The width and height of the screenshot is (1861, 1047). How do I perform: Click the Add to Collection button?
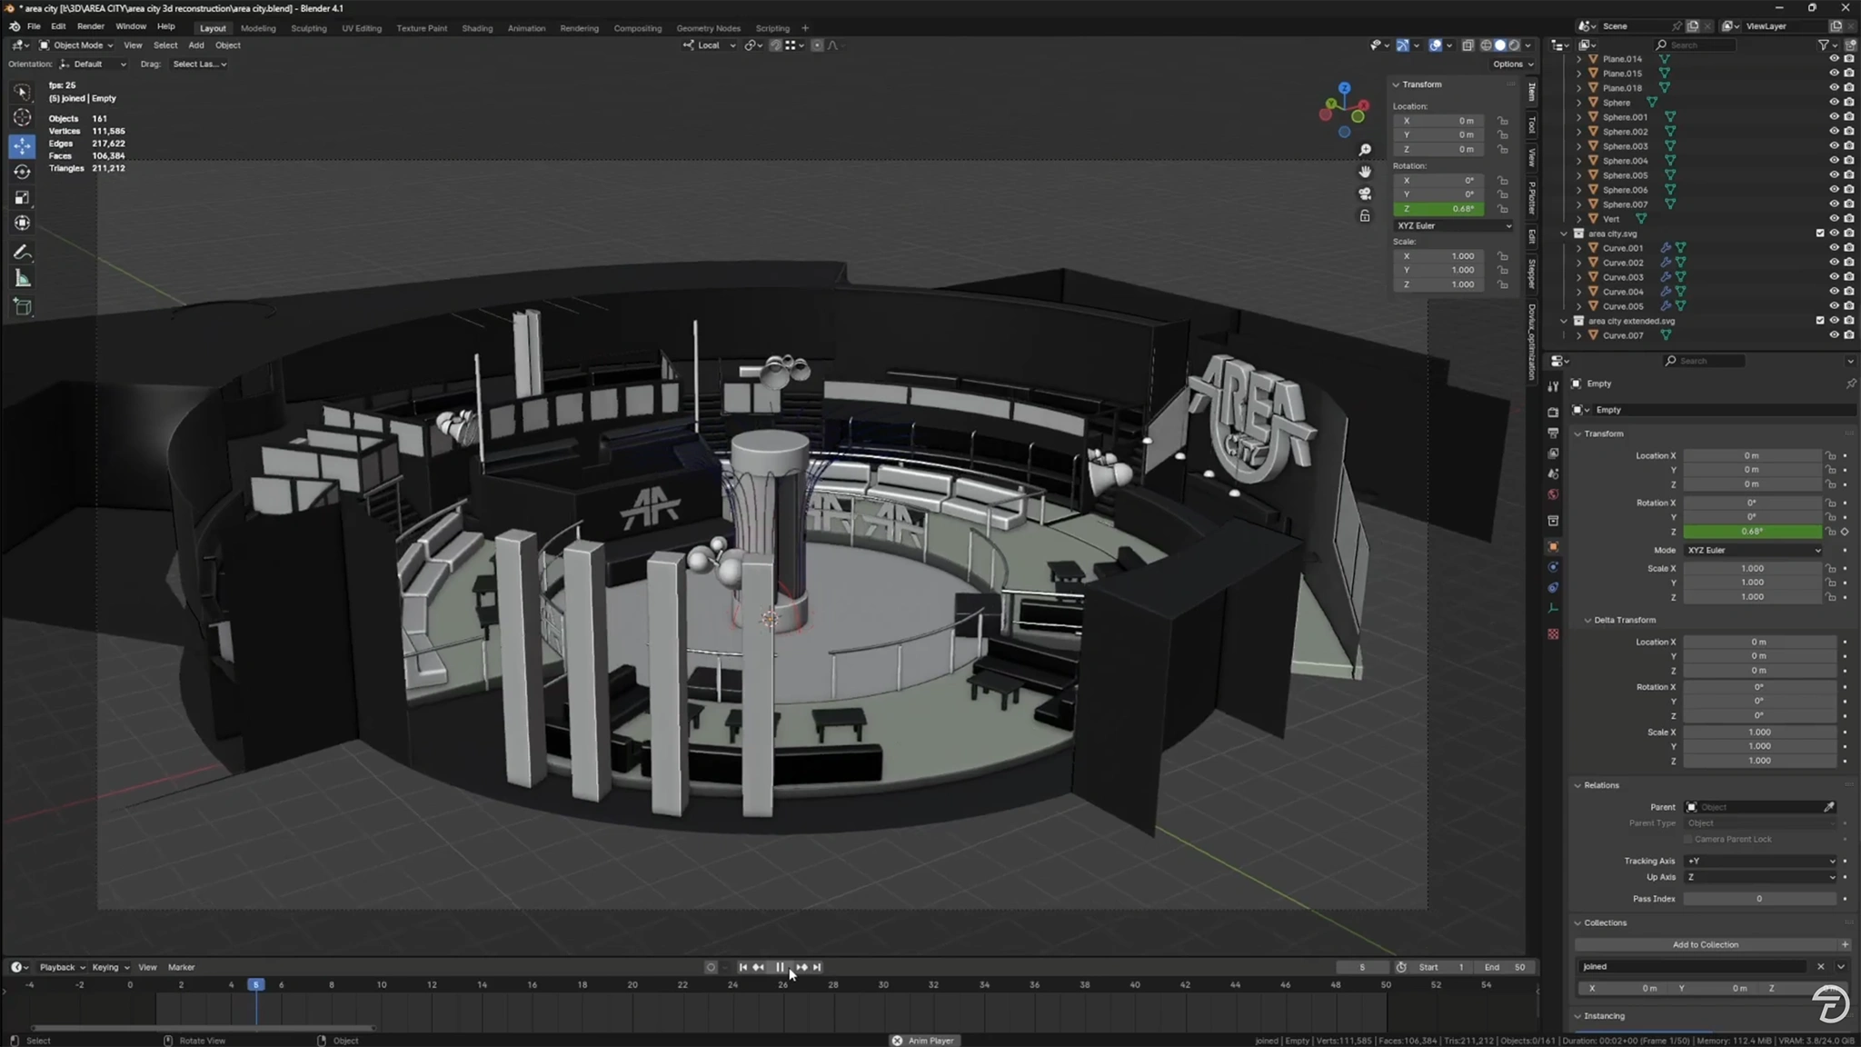[x=1705, y=945]
